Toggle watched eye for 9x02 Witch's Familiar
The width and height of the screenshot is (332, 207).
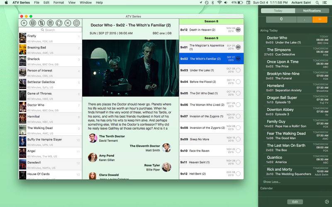click(x=238, y=59)
